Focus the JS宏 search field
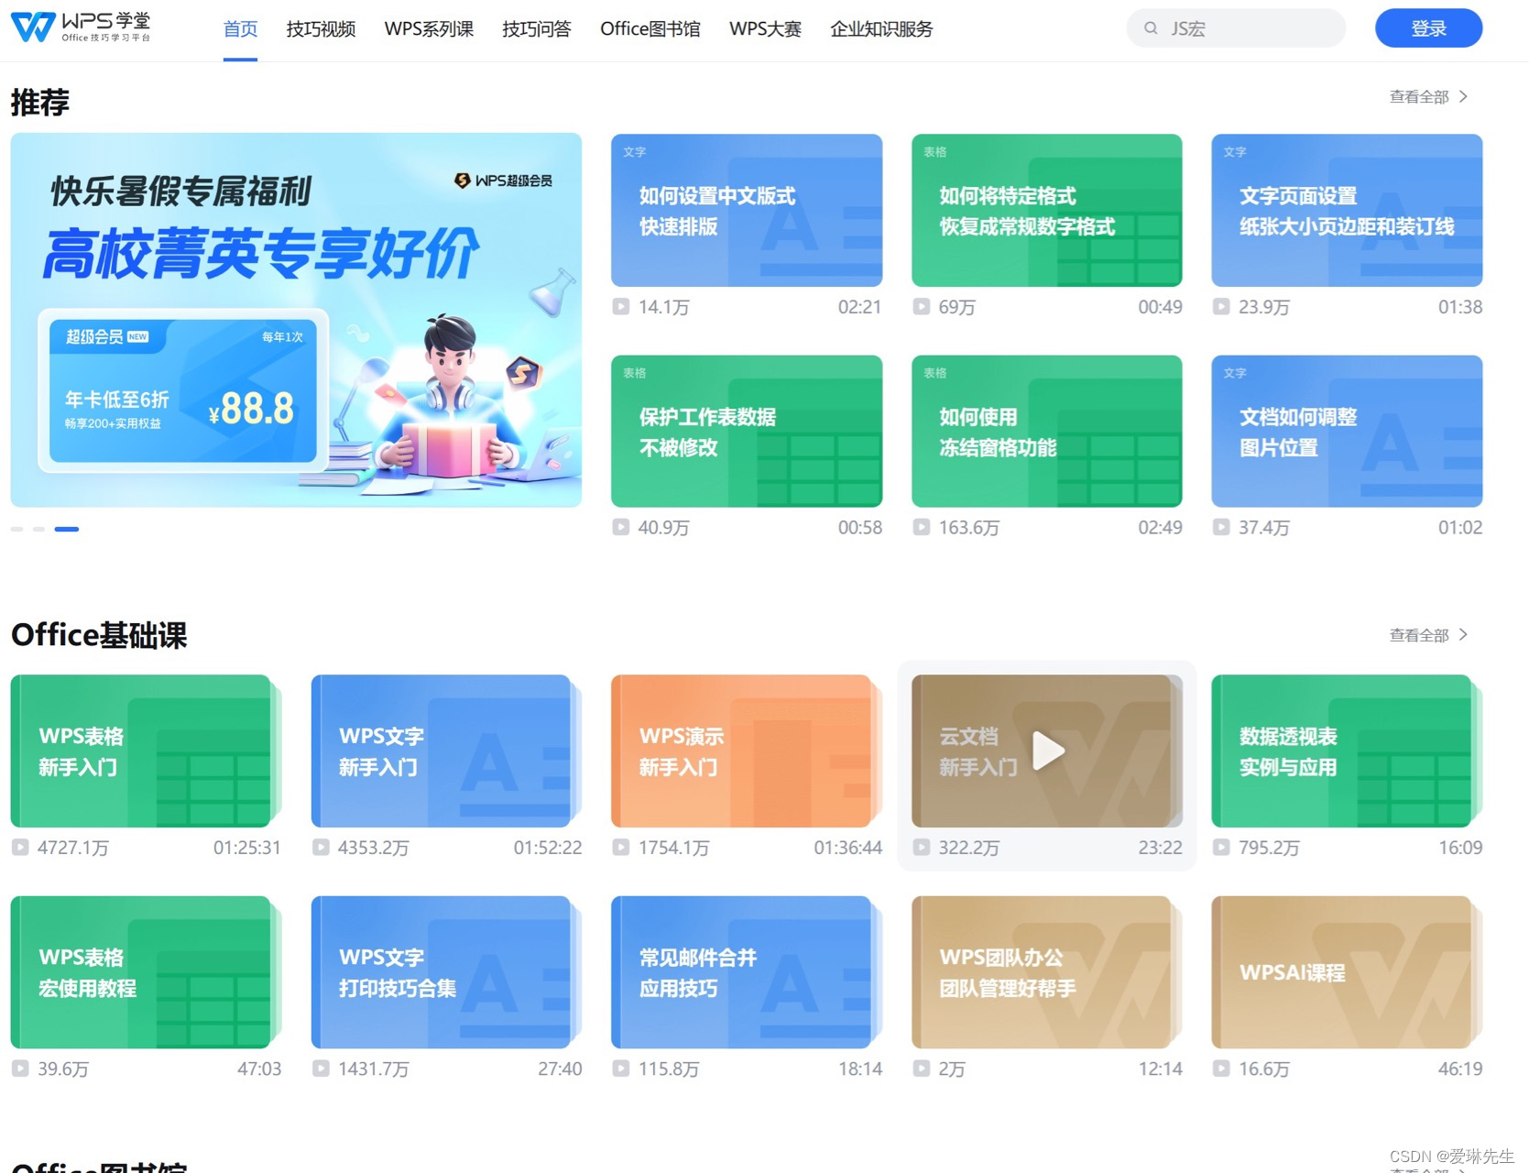Viewport: 1529px width, 1173px height. tap(1236, 28)
